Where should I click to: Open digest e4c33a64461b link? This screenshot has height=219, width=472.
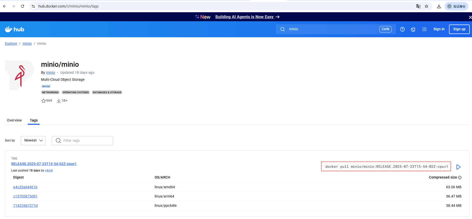coord(25,187)
